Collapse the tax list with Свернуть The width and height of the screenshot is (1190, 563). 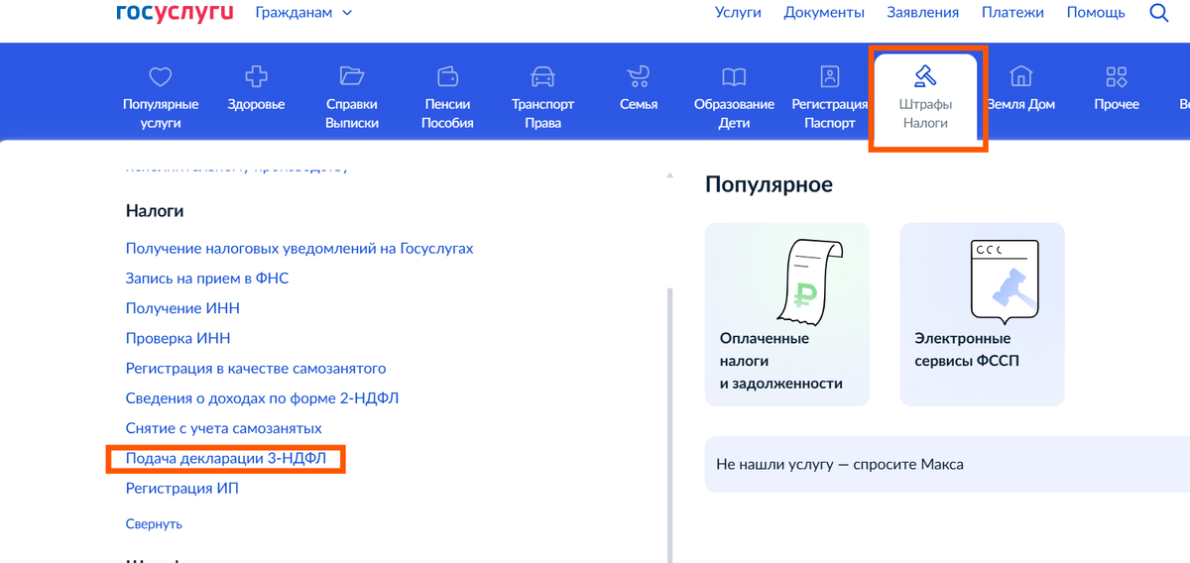click(154, 524)
